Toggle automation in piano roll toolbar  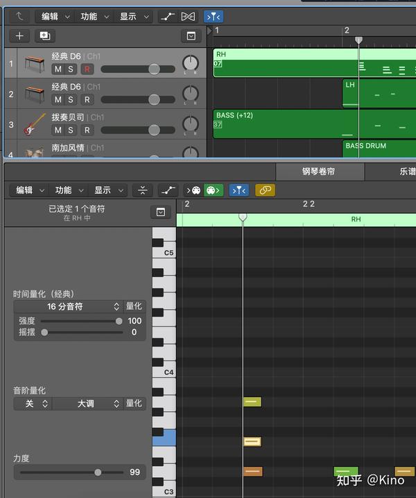click(168, 190)
